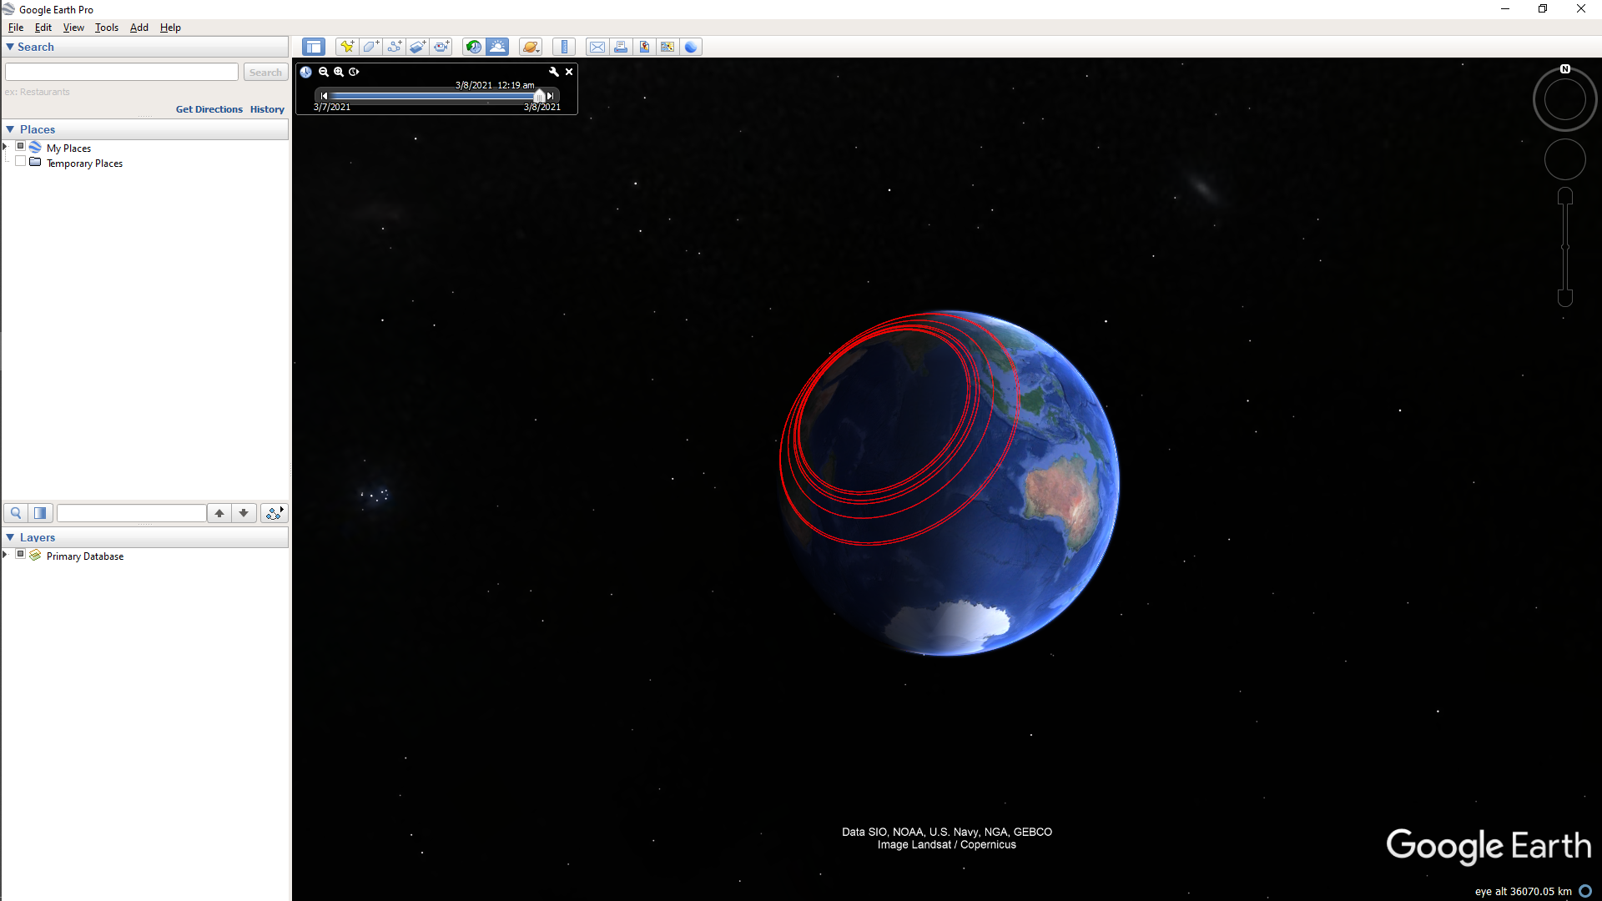Expand the Primary Database tree node
This screenshot has height=901, width=1602.
(x=5, y=555)
